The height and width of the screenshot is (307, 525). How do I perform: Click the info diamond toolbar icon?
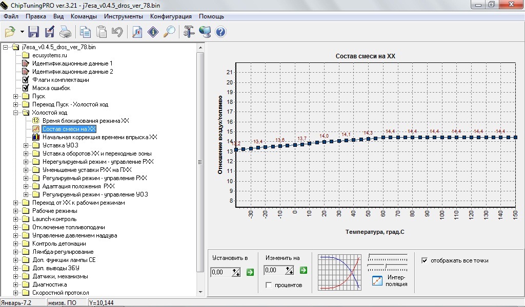coord(153,32)
